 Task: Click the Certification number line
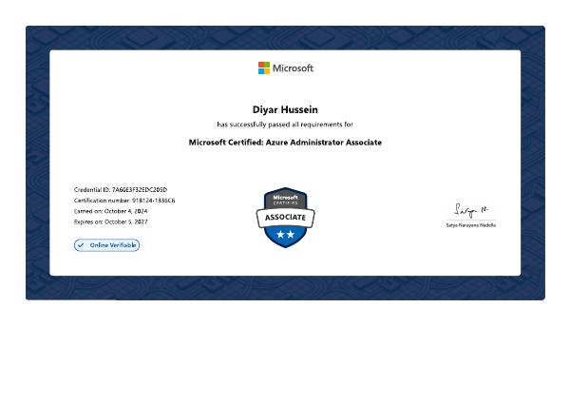124,201
